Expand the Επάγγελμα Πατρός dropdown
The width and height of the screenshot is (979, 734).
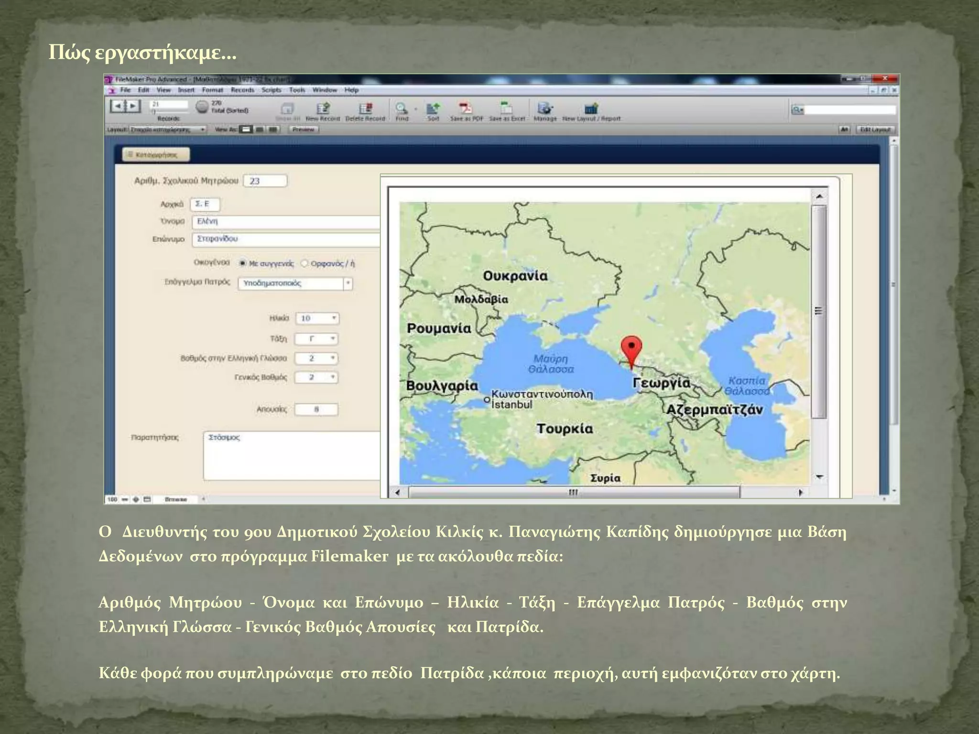[348, 283]
